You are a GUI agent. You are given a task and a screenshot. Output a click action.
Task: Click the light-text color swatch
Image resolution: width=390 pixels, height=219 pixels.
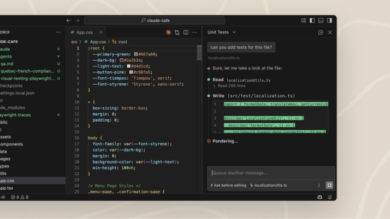click(x=129, y=66)
